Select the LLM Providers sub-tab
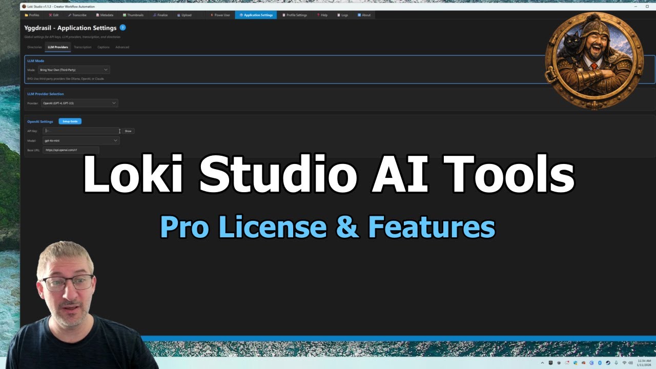The image size is (656, 369). point(57,47)
